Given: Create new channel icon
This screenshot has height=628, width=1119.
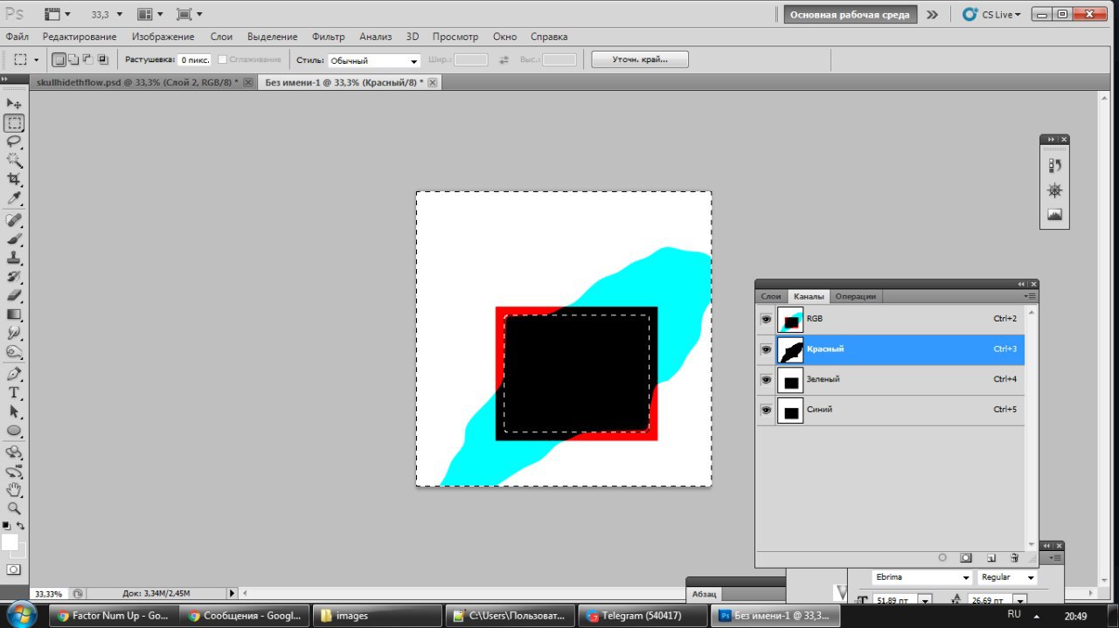Looking at the screenshot, I should point(990,557).
